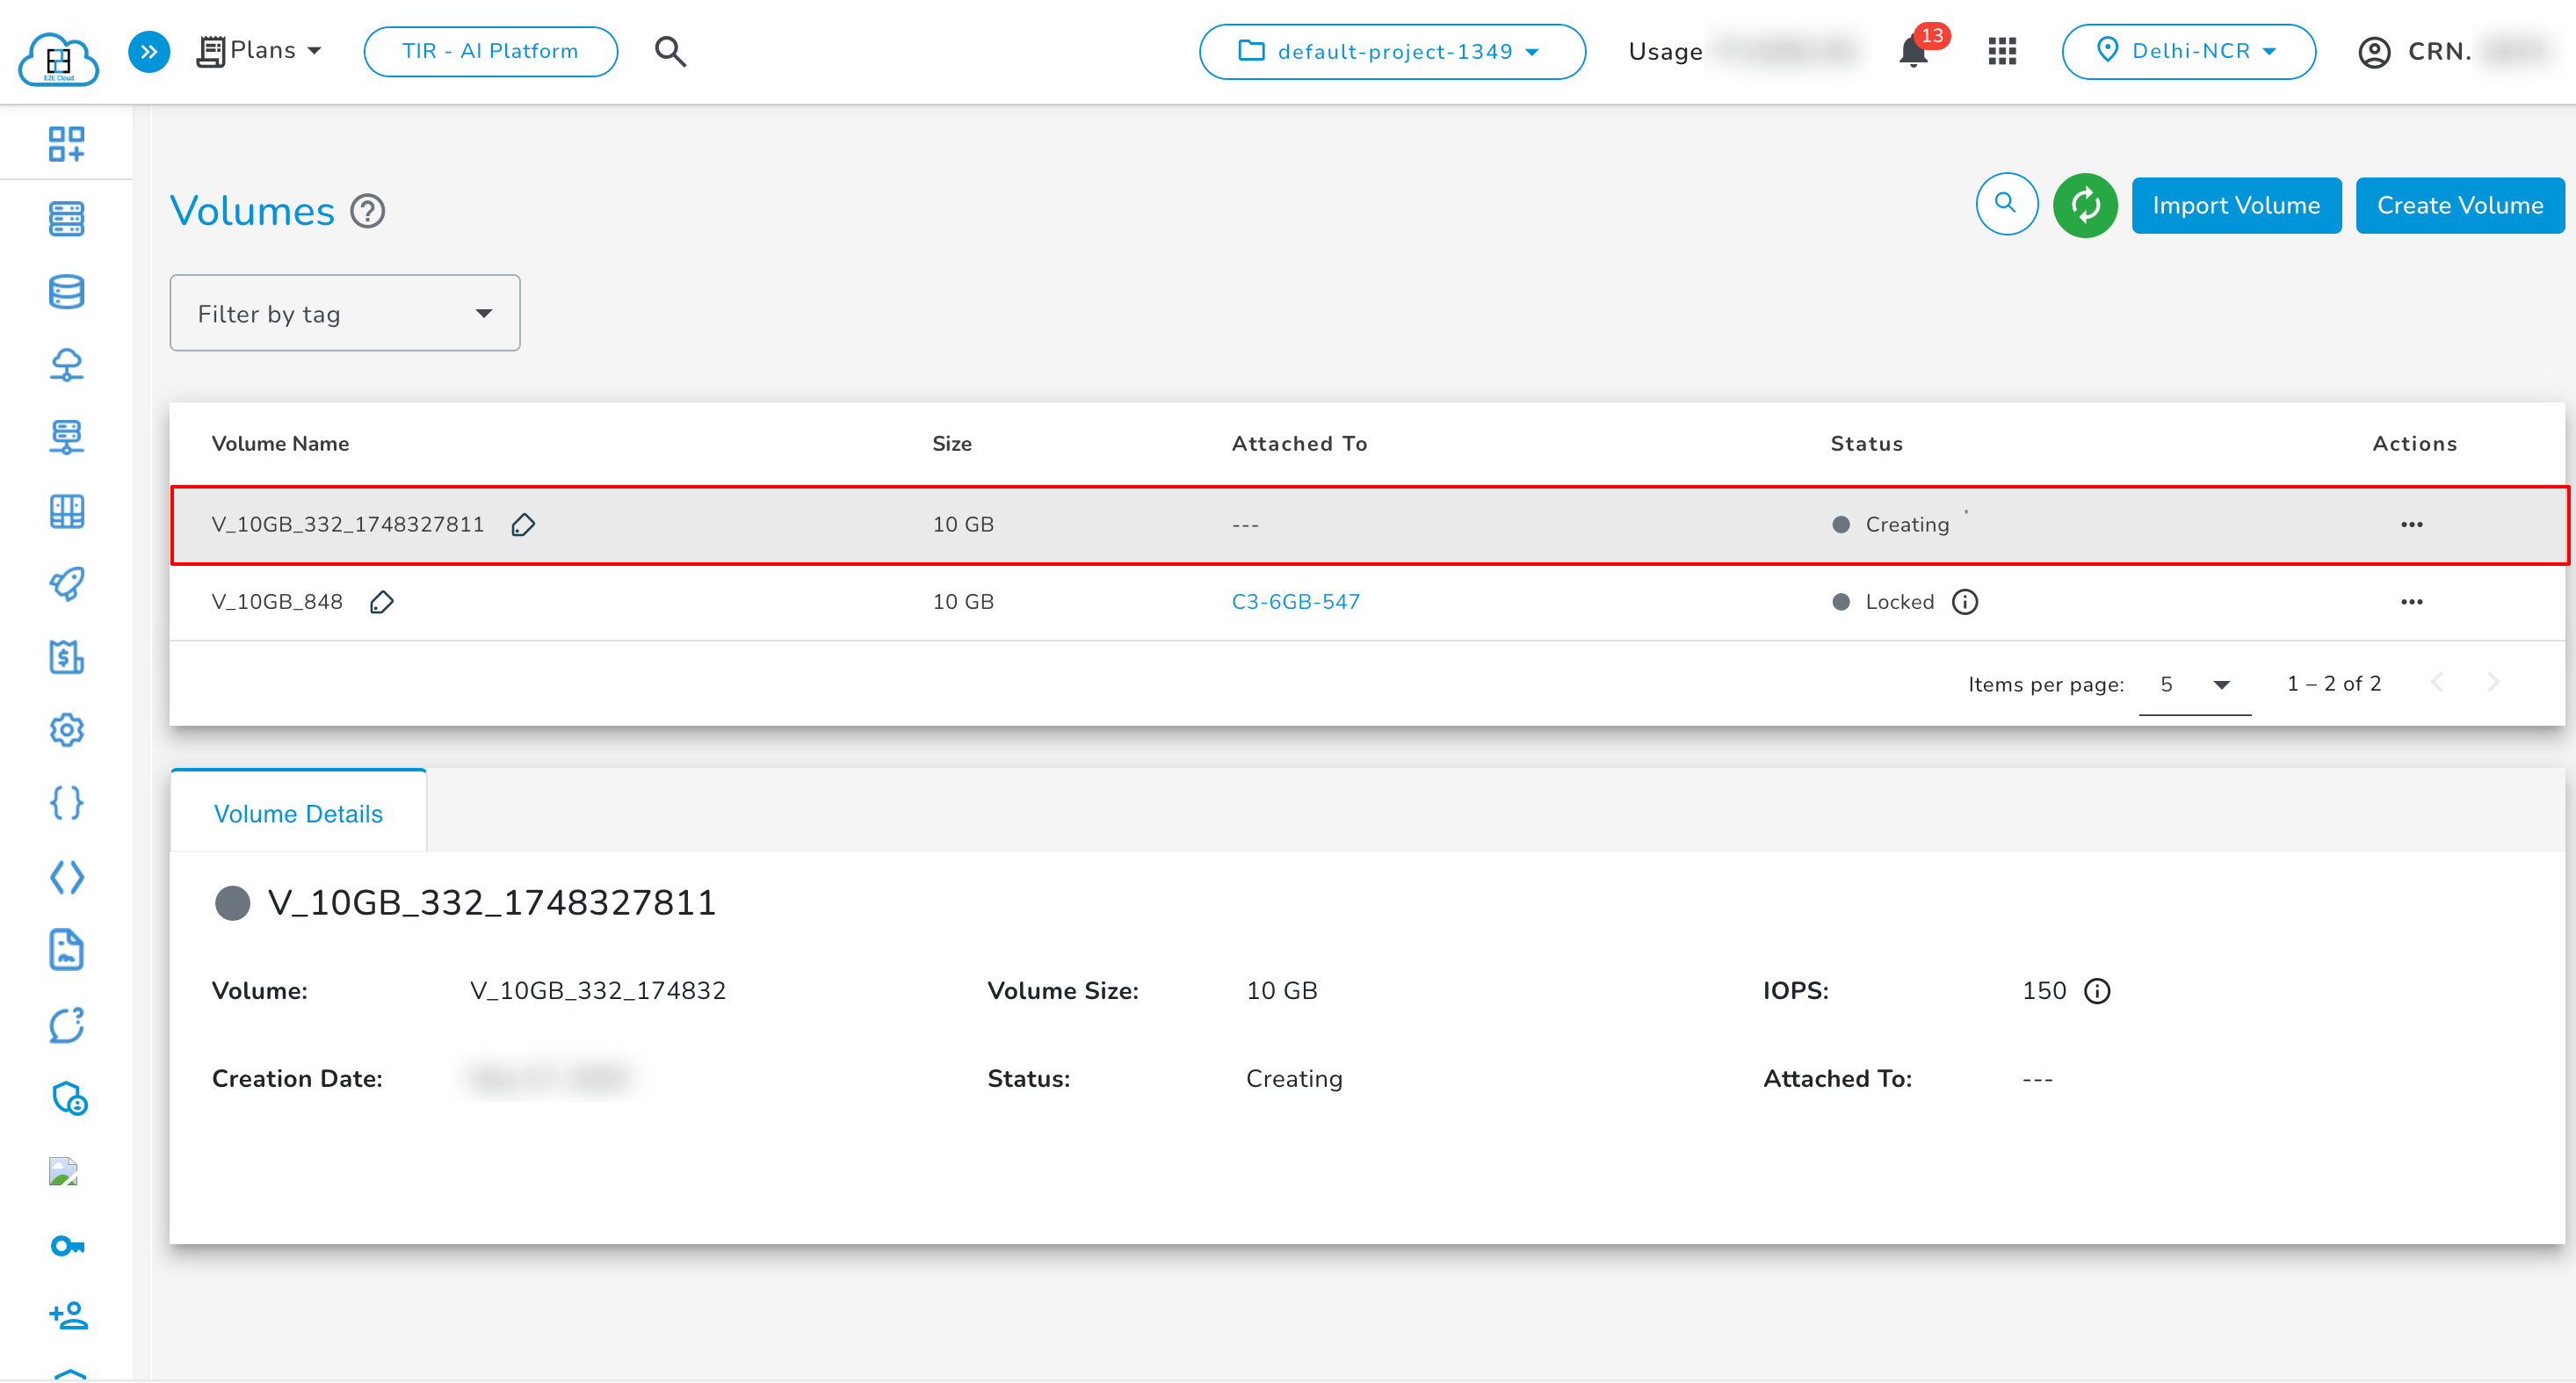Open the notifications bell icon

pos(1912,51)
